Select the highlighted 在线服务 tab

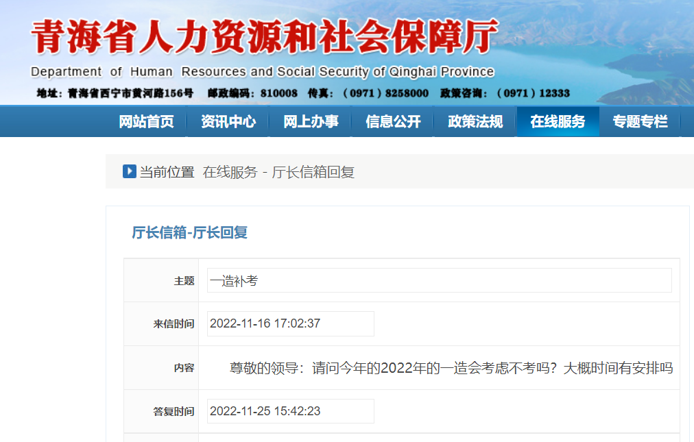click(558, 121)
